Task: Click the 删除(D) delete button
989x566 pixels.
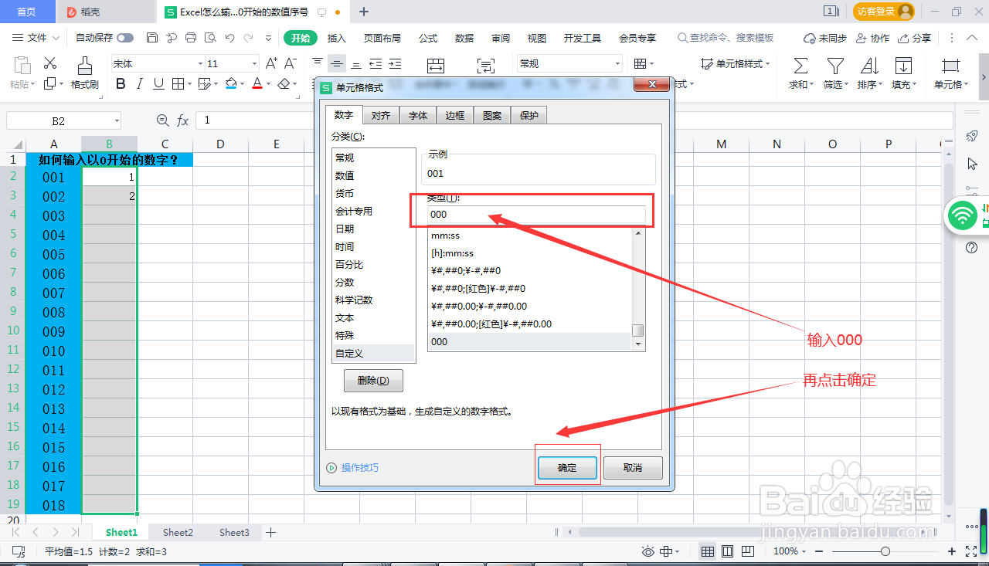Action: 373,381
